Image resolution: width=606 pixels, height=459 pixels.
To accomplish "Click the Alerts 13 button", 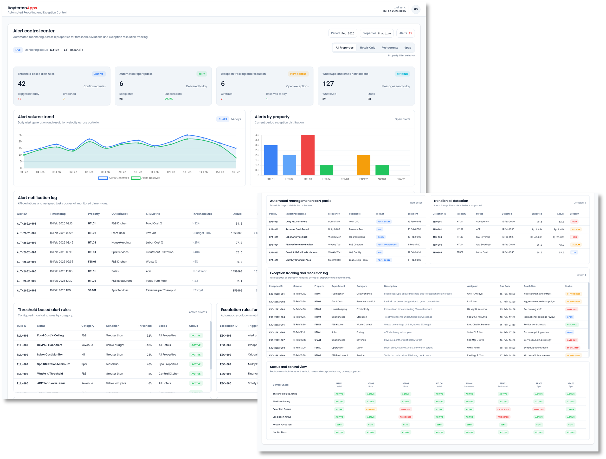I will 405,33.
